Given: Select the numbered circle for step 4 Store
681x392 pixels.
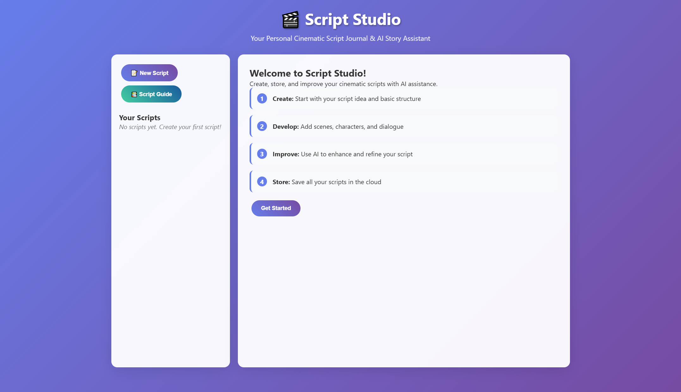Looking at the screenshot, I should [x=262, y=182].
